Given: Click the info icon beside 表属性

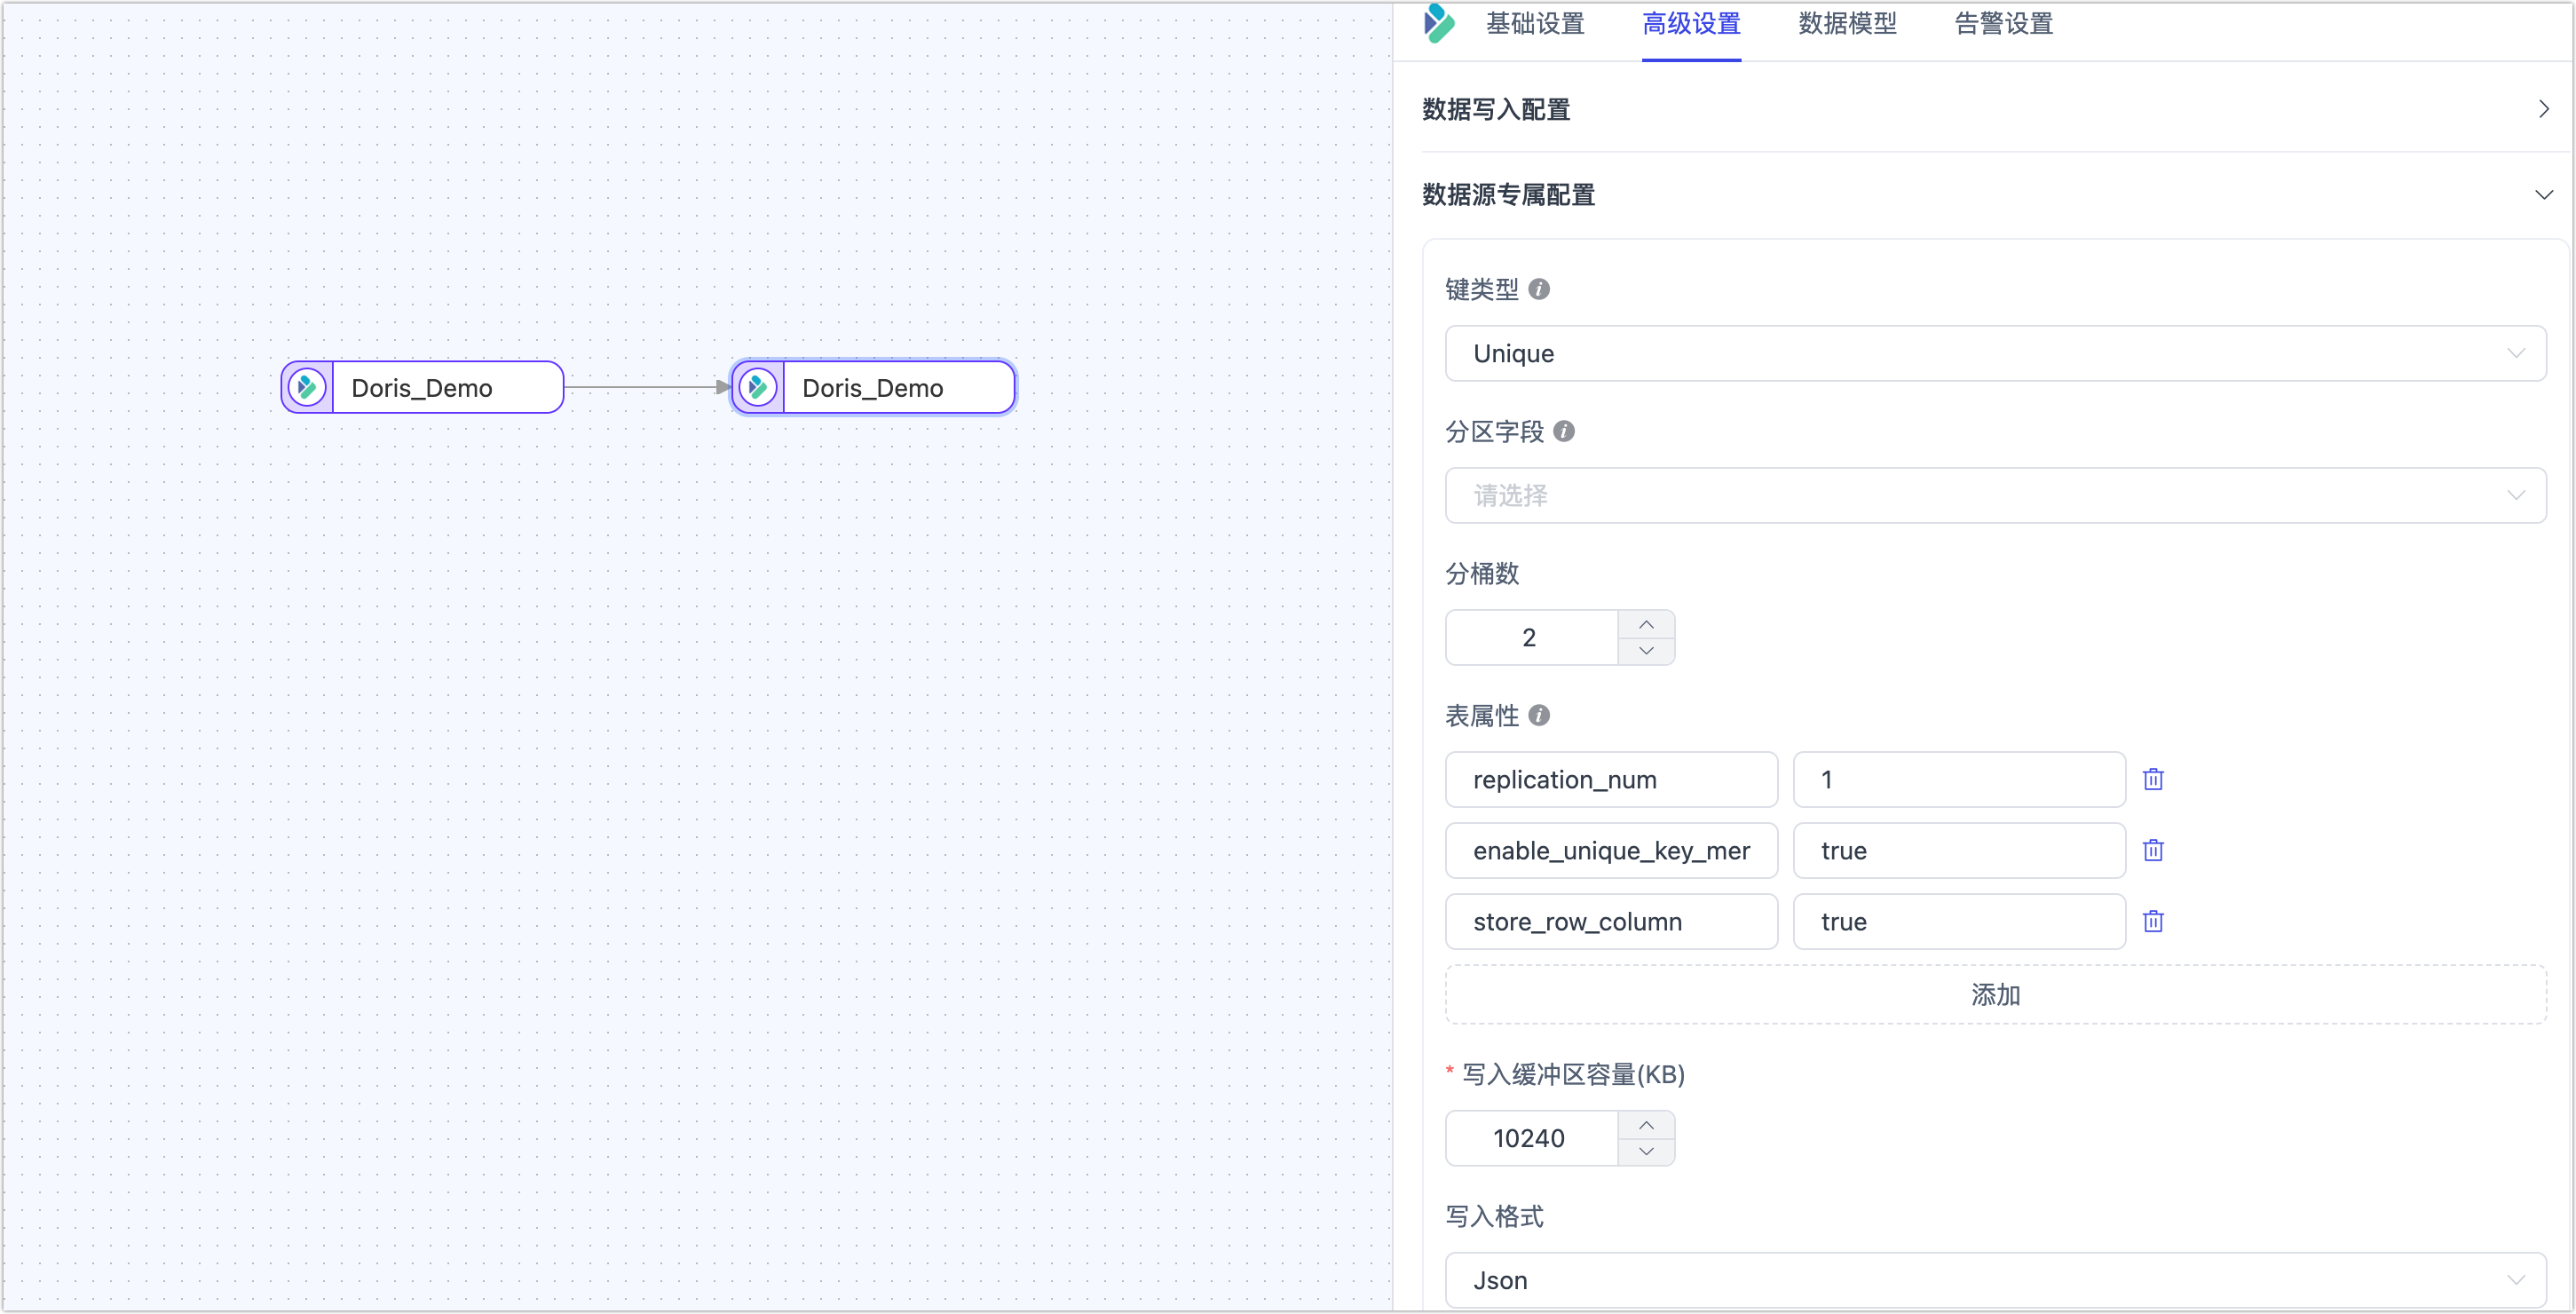Looking at the screenshot, I should click(x=1539, y=715).
